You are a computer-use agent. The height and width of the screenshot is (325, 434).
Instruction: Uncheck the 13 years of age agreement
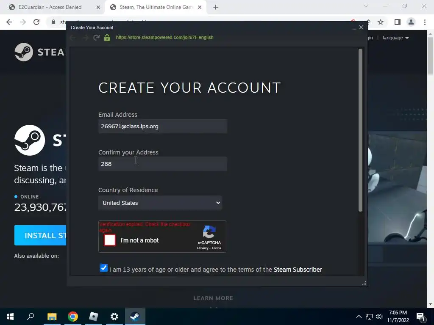(104, 268)
